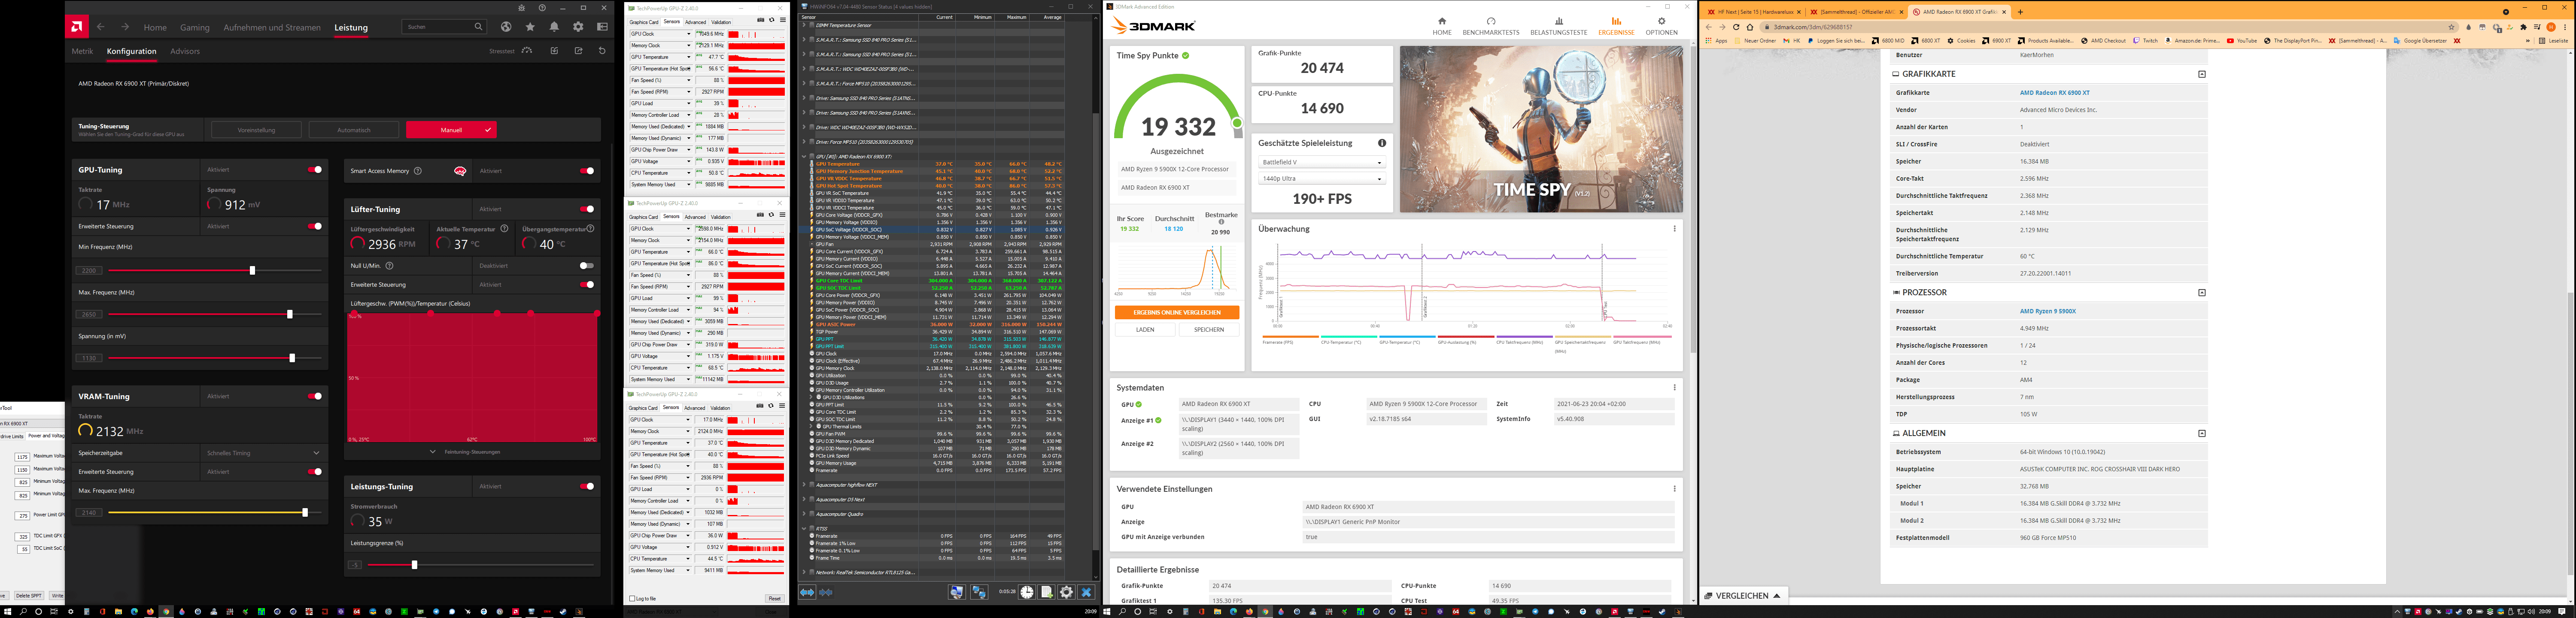Switch to the Metrik tab
This screenshot has height=618, width=2576.
pos(82,51)
